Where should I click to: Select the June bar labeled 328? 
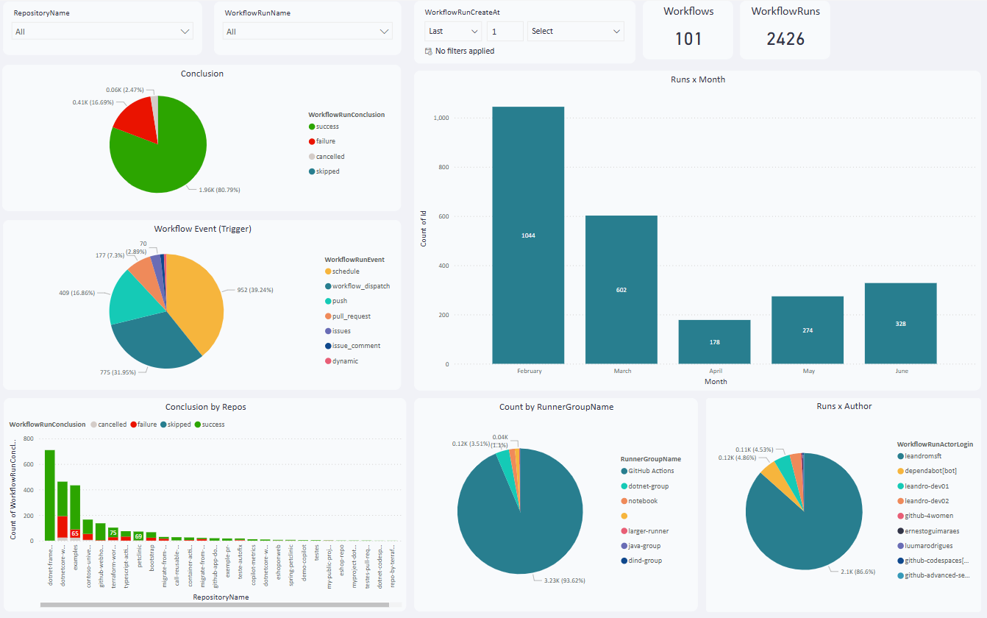coord(901,324)
